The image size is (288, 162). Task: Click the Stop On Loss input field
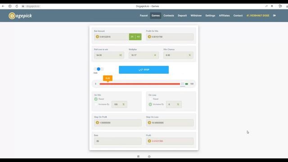[170, 123]
